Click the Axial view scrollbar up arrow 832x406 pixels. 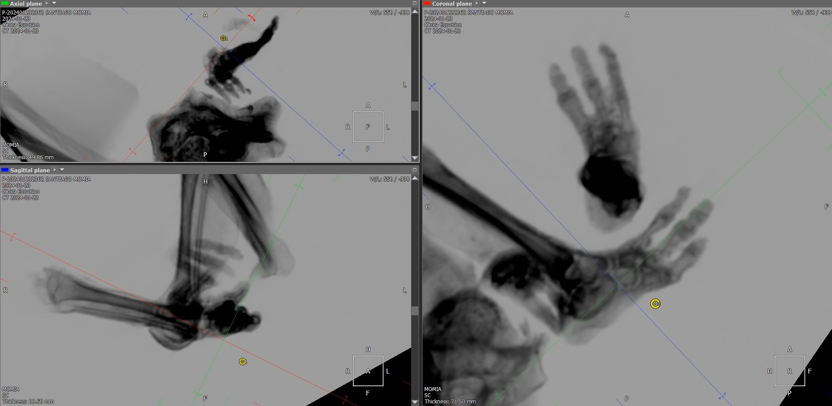click(x=415, y=11)
